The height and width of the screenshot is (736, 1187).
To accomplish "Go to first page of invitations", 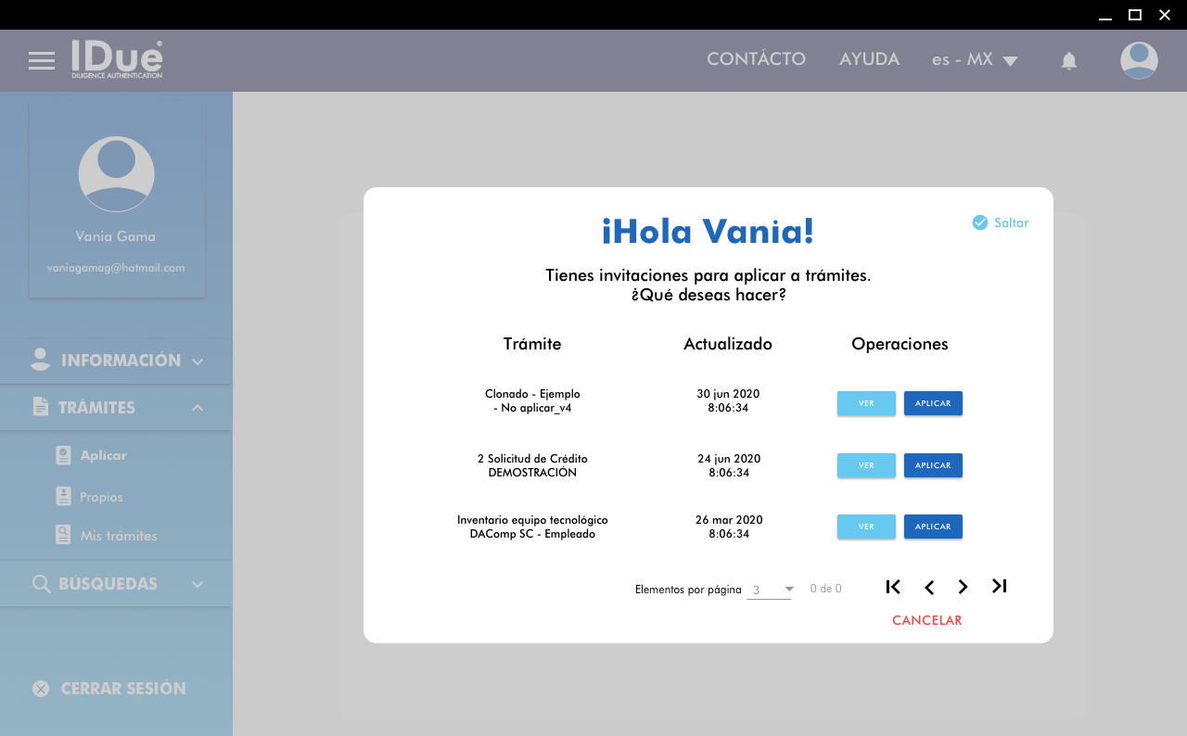I will (x=893, y=587).
